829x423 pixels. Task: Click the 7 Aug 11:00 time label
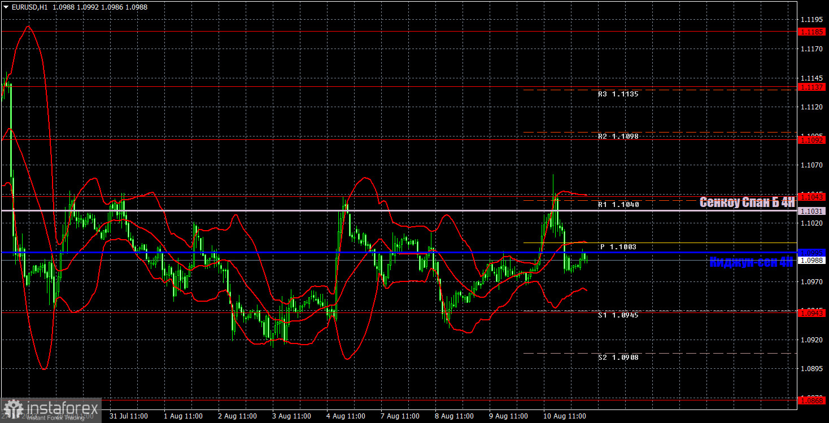coord(400,416)
